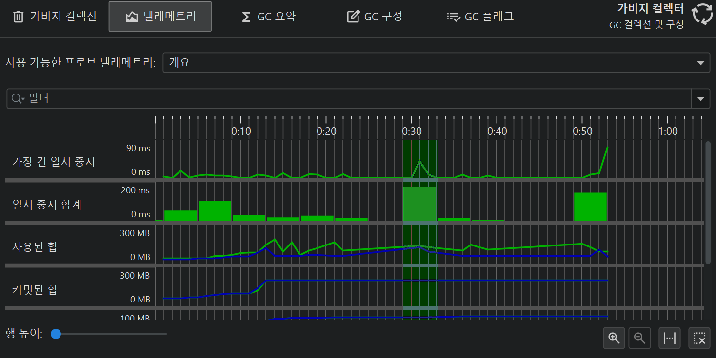Zoom out of the telemetry timeline
716x358 pixels.
(640, 338)
